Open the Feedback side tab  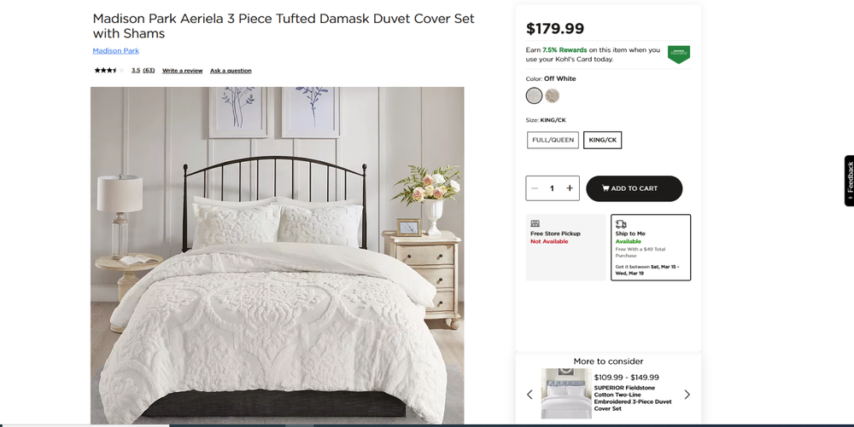coord(849,181)
